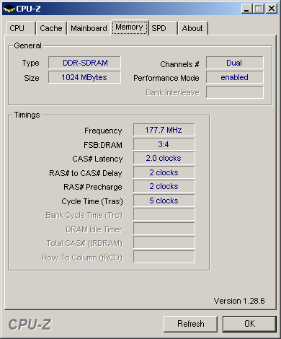Viewport: 281px width, 339px height.
Task: Minimize the CPU-Z window
Action: click(x=246, y=9)
